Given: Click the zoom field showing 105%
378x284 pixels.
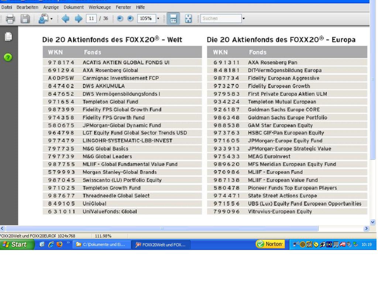Looking at the screenshot, I should click(146, 18).
